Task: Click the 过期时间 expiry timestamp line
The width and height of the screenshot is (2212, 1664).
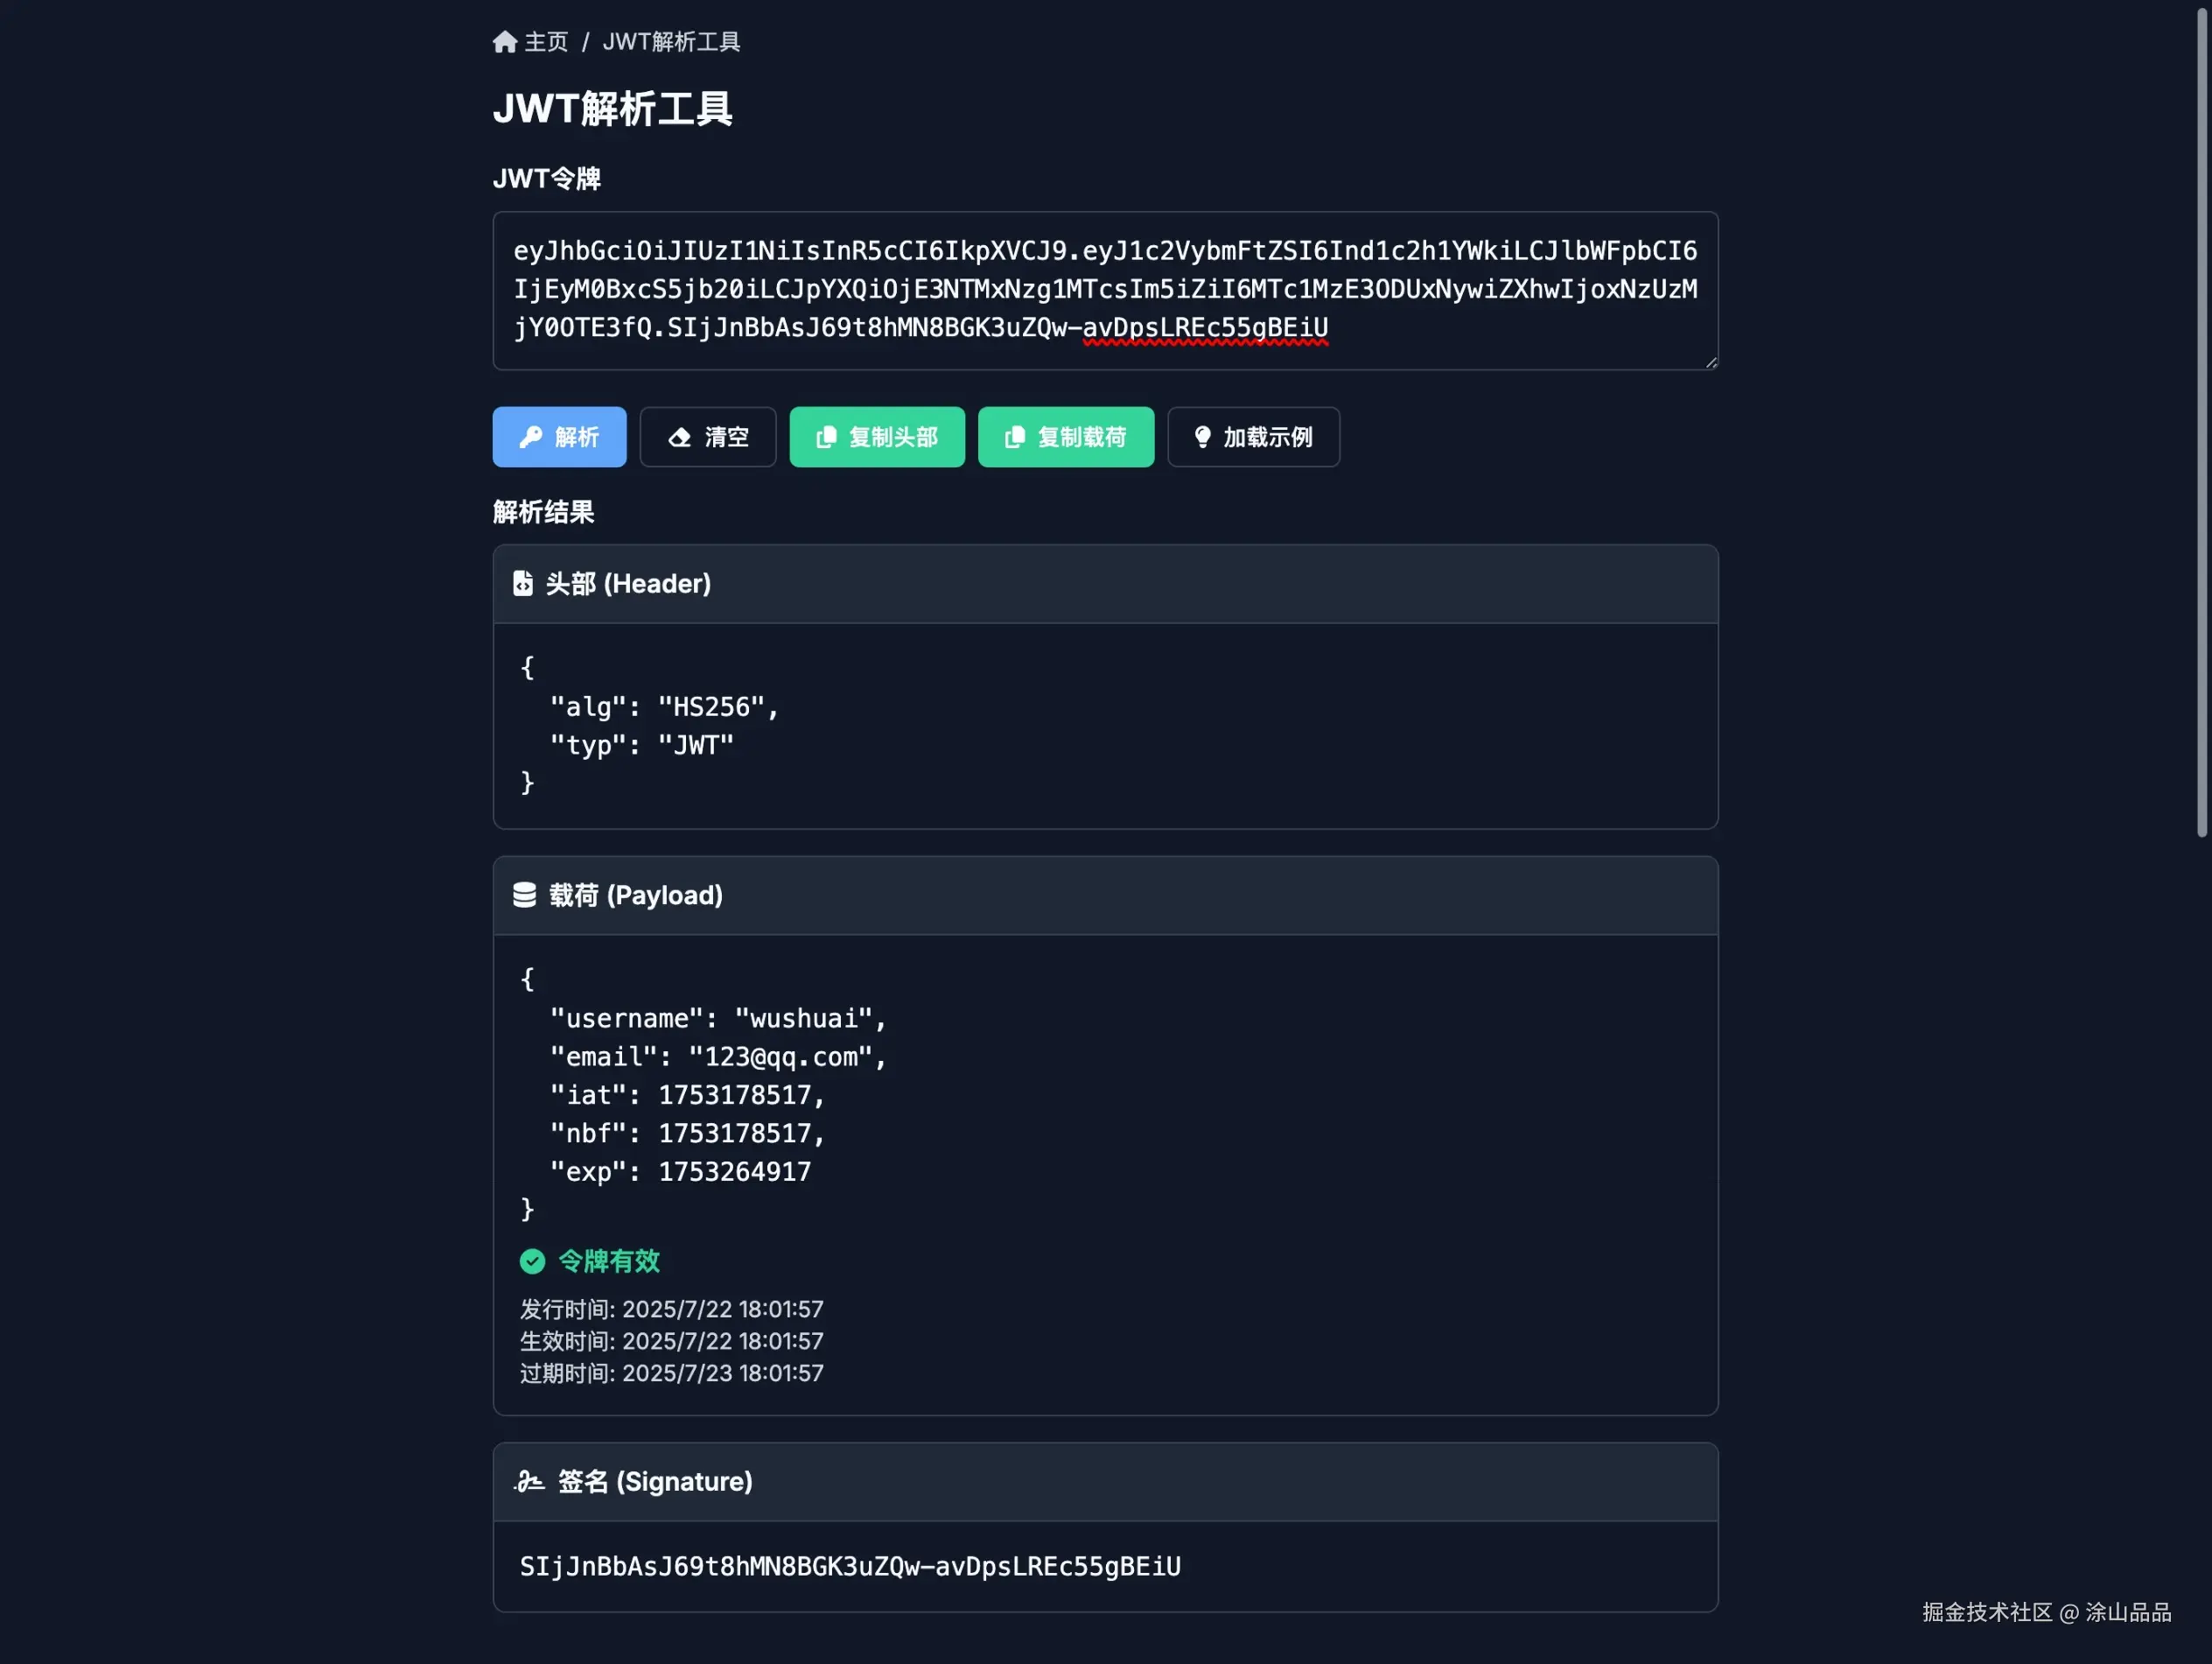Action: [671, 1373]
